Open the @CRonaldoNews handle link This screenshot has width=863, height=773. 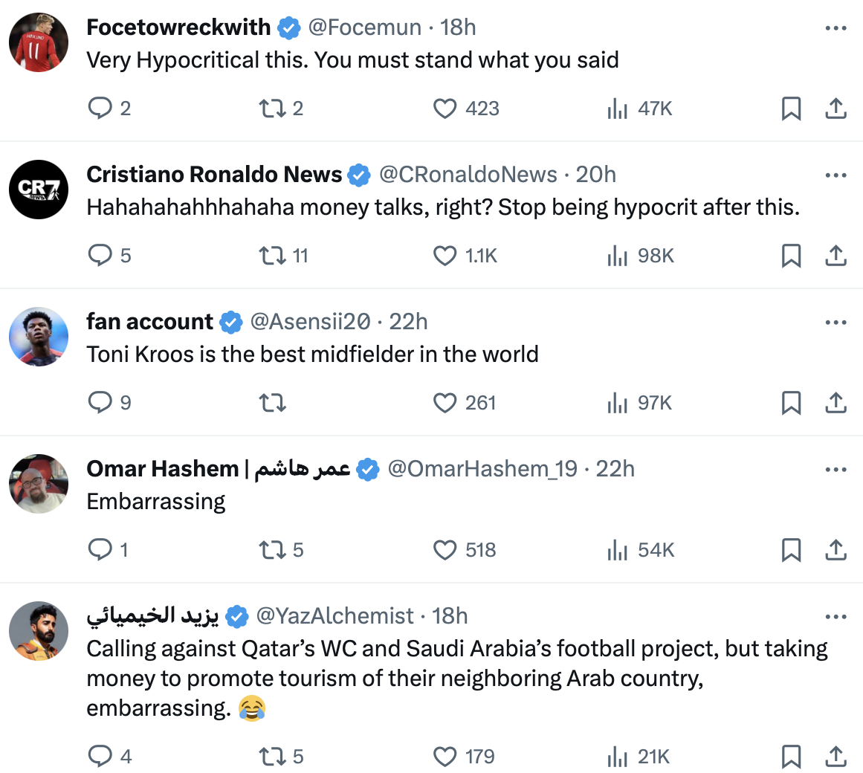pyautogui.click(x=468, y=175)
